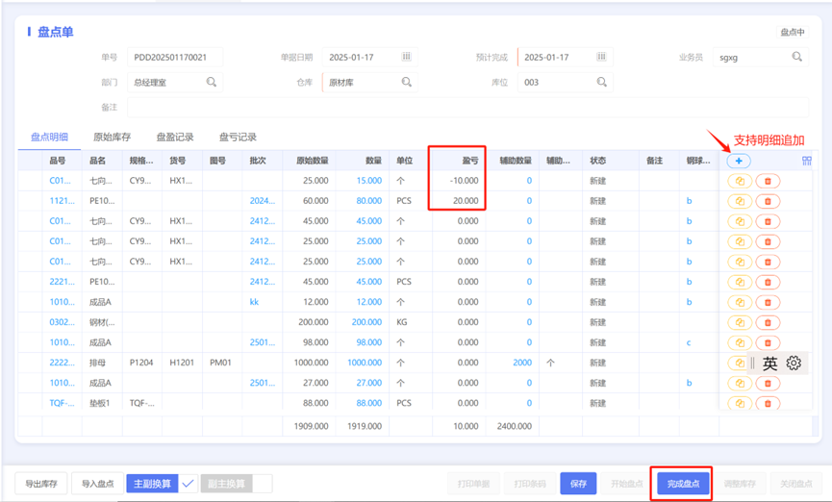Click the 主副换算 button label
Viewport: 832px width, 502px height.
[152, 484]
